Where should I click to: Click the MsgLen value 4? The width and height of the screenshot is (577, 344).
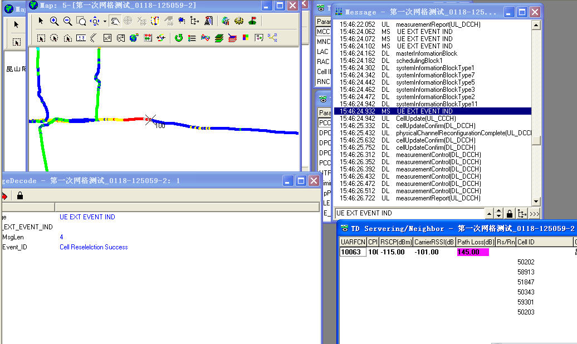61,237
